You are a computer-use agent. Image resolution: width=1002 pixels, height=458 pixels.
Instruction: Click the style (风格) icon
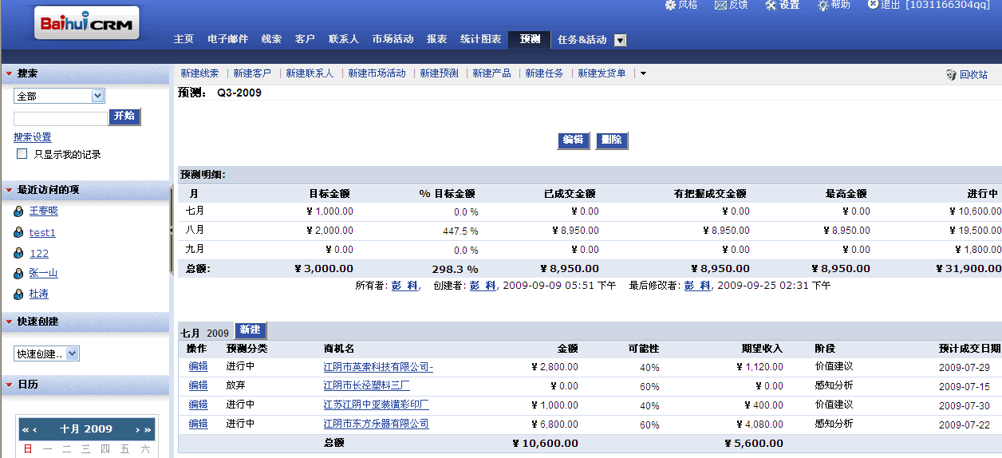(670, 5)
